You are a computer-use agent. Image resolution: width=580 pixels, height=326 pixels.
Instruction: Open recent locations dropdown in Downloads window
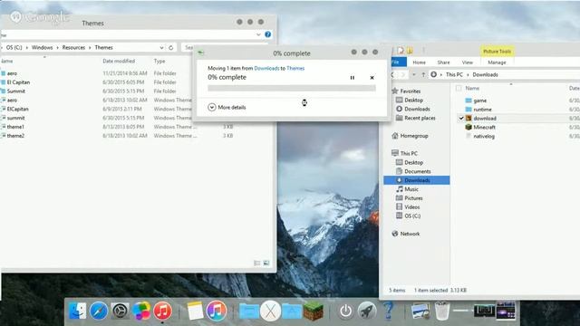pyautogui.click(x=413, y=74)
